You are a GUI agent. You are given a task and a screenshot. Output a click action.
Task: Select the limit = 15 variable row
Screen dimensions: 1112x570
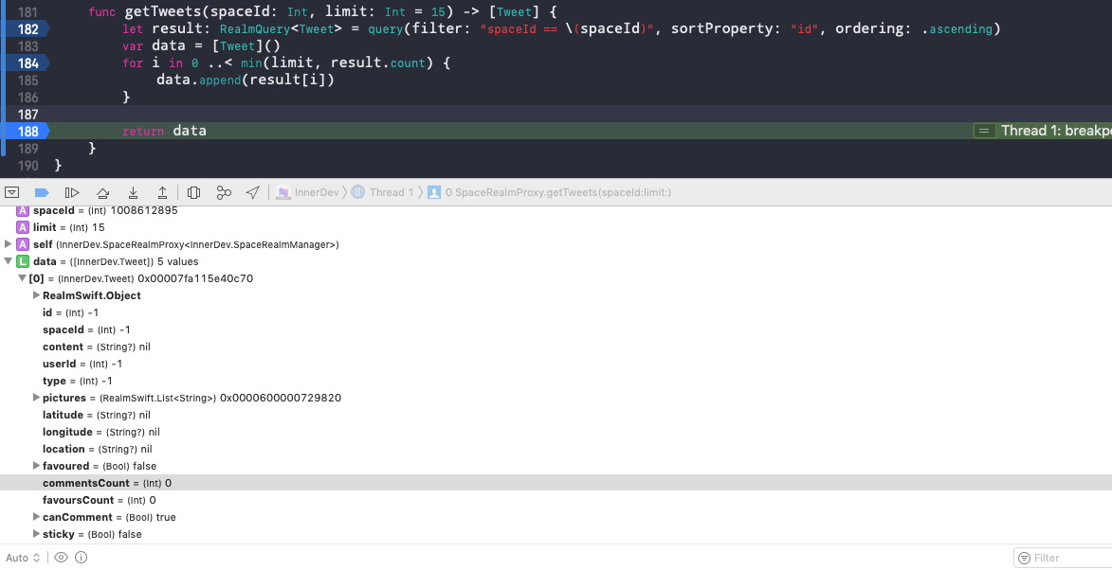coord(556,227)
